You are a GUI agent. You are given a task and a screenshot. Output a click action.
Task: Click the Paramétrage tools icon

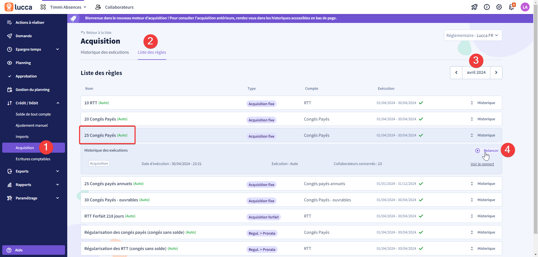[10, 198]
